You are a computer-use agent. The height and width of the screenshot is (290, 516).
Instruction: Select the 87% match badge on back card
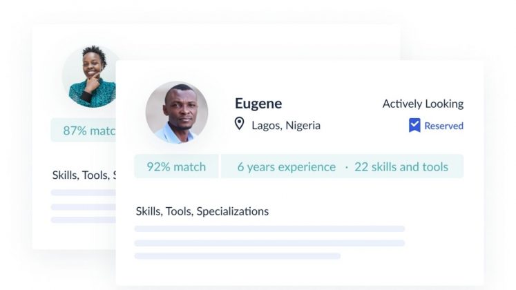coord(84,130)
